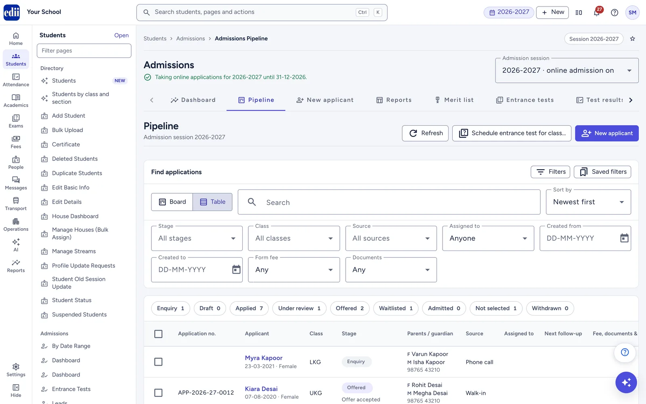
Task: Click the help question-mark icon in header
Action: click(615, 13)
